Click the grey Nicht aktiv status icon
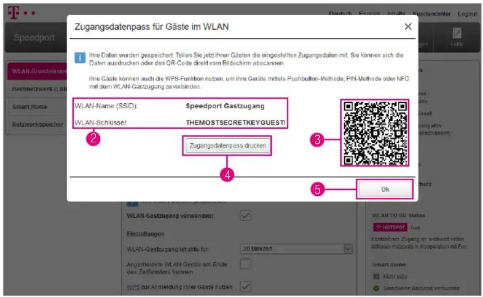This screenshot has width=483, height=297. point(377,276)
